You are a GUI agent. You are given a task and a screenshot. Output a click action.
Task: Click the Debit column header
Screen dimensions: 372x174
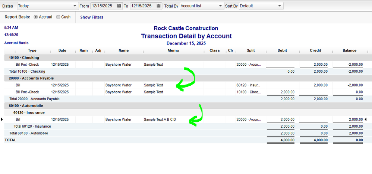click(282, 50)
